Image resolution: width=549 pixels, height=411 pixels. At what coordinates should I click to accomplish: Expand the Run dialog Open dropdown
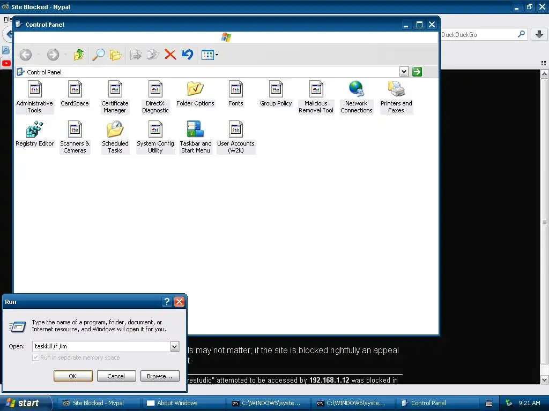174,346
